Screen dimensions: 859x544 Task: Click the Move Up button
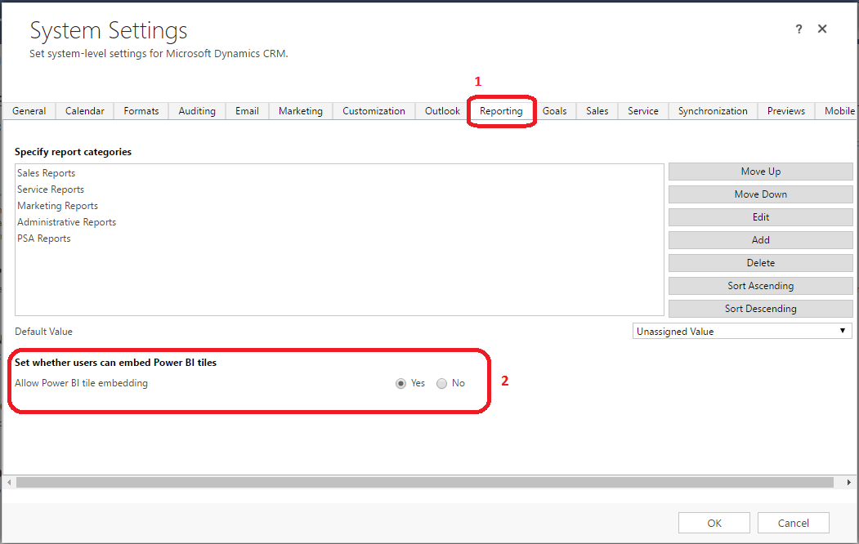760,172
